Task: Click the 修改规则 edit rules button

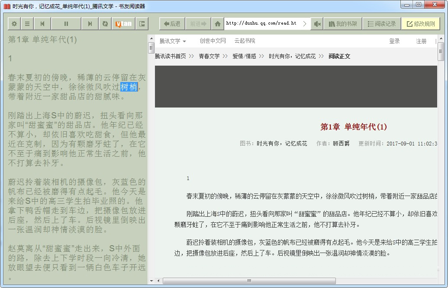Action: pos(420,24)
